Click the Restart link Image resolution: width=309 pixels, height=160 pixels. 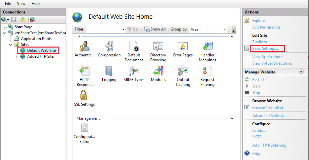click(258, 80)
